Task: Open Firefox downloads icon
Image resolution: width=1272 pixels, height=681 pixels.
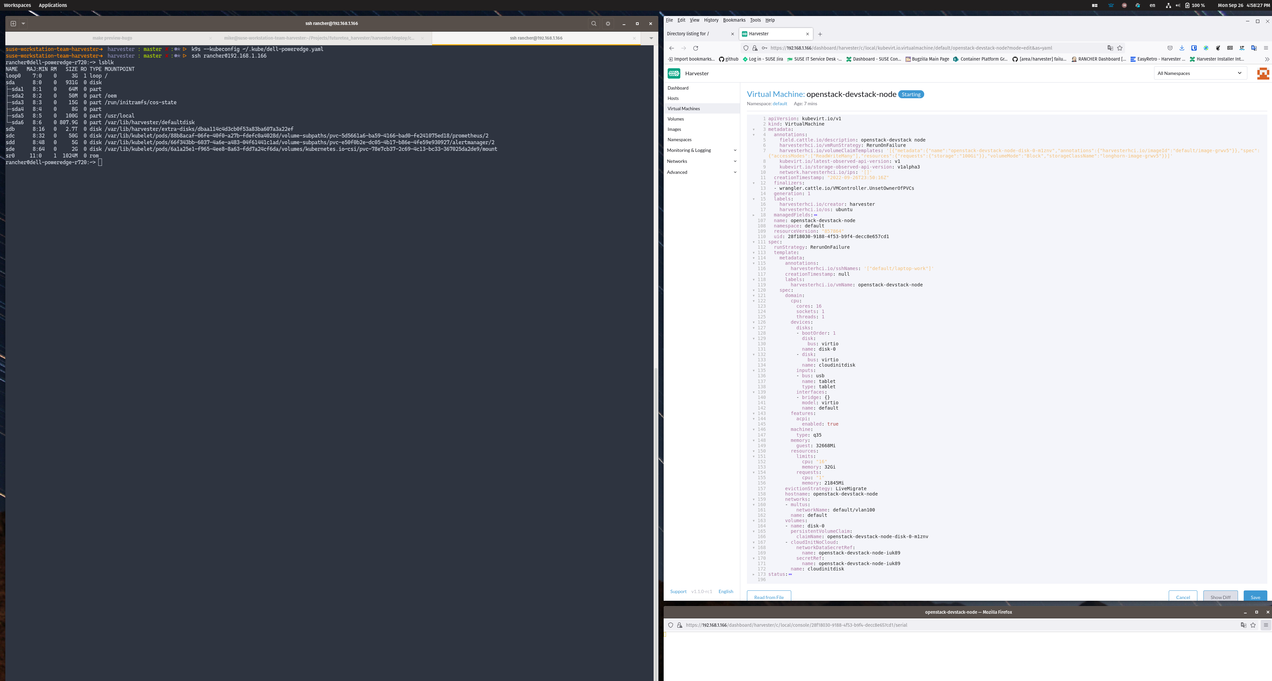Action: click(1182, 48)
